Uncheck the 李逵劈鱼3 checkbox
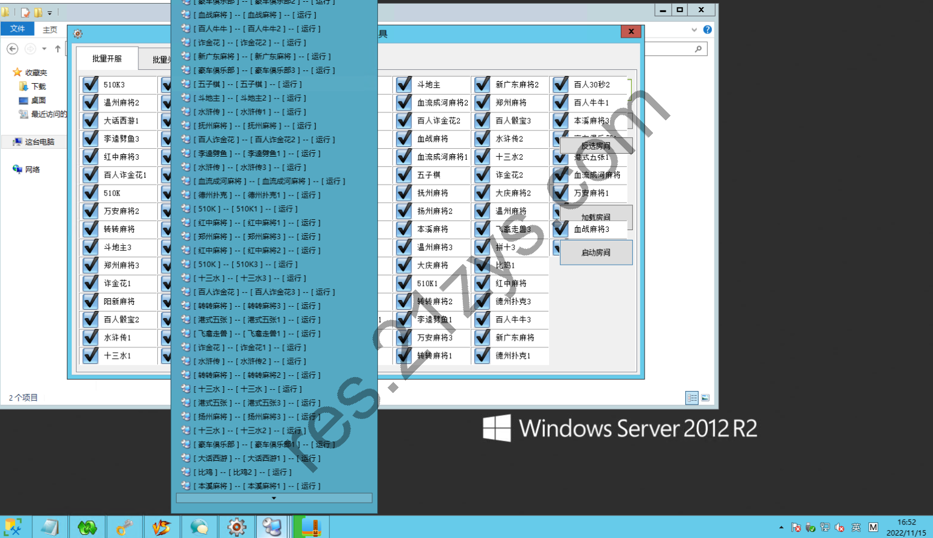Image resolution: width=933 pixels, height=538 pixels. 91,138
